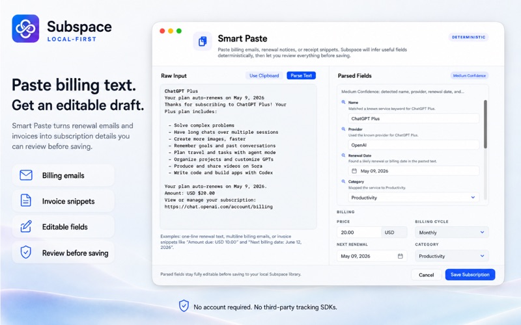521x325 pixels.
Task: Click the Save Subscription button
Action: click(x=470, y=274)
